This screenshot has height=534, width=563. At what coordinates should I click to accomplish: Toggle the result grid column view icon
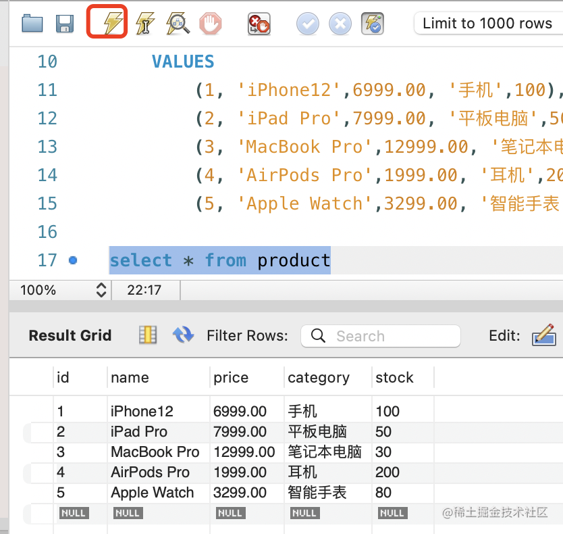[148, 335]
